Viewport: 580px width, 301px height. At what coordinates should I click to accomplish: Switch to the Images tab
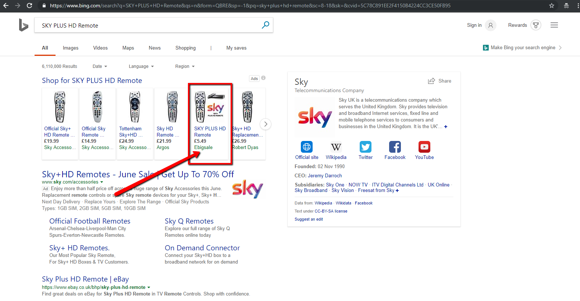coord(71,48)
